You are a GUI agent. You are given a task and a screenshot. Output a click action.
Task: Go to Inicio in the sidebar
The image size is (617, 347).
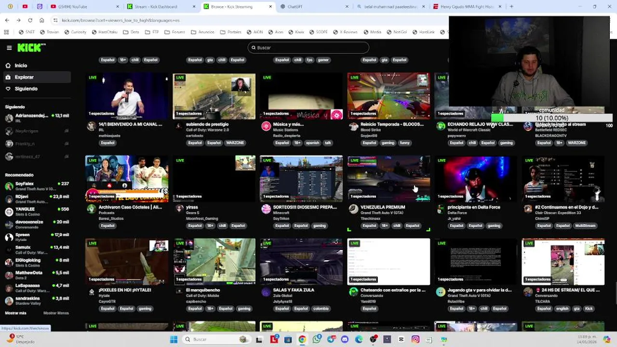point(21,66)
